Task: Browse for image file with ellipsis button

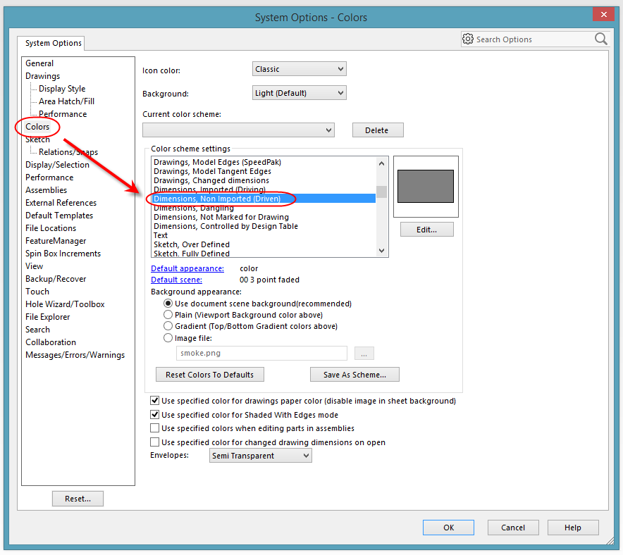Action: 364,354
